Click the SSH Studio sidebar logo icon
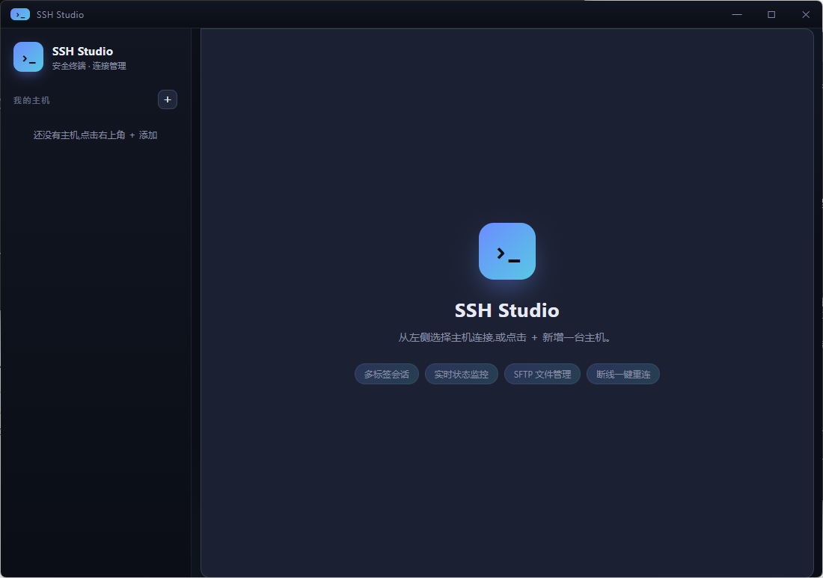Image resolution: width=823 pixels, height=578 pixels. [28, 57]
